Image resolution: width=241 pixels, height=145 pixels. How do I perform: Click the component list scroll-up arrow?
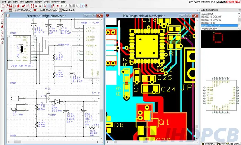tap(239, 17)
